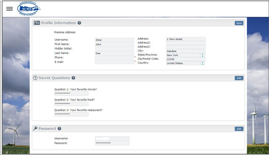Edit the Secret Questions section
The height and width of the screenshot is (155, 269).
click(239, 78)
